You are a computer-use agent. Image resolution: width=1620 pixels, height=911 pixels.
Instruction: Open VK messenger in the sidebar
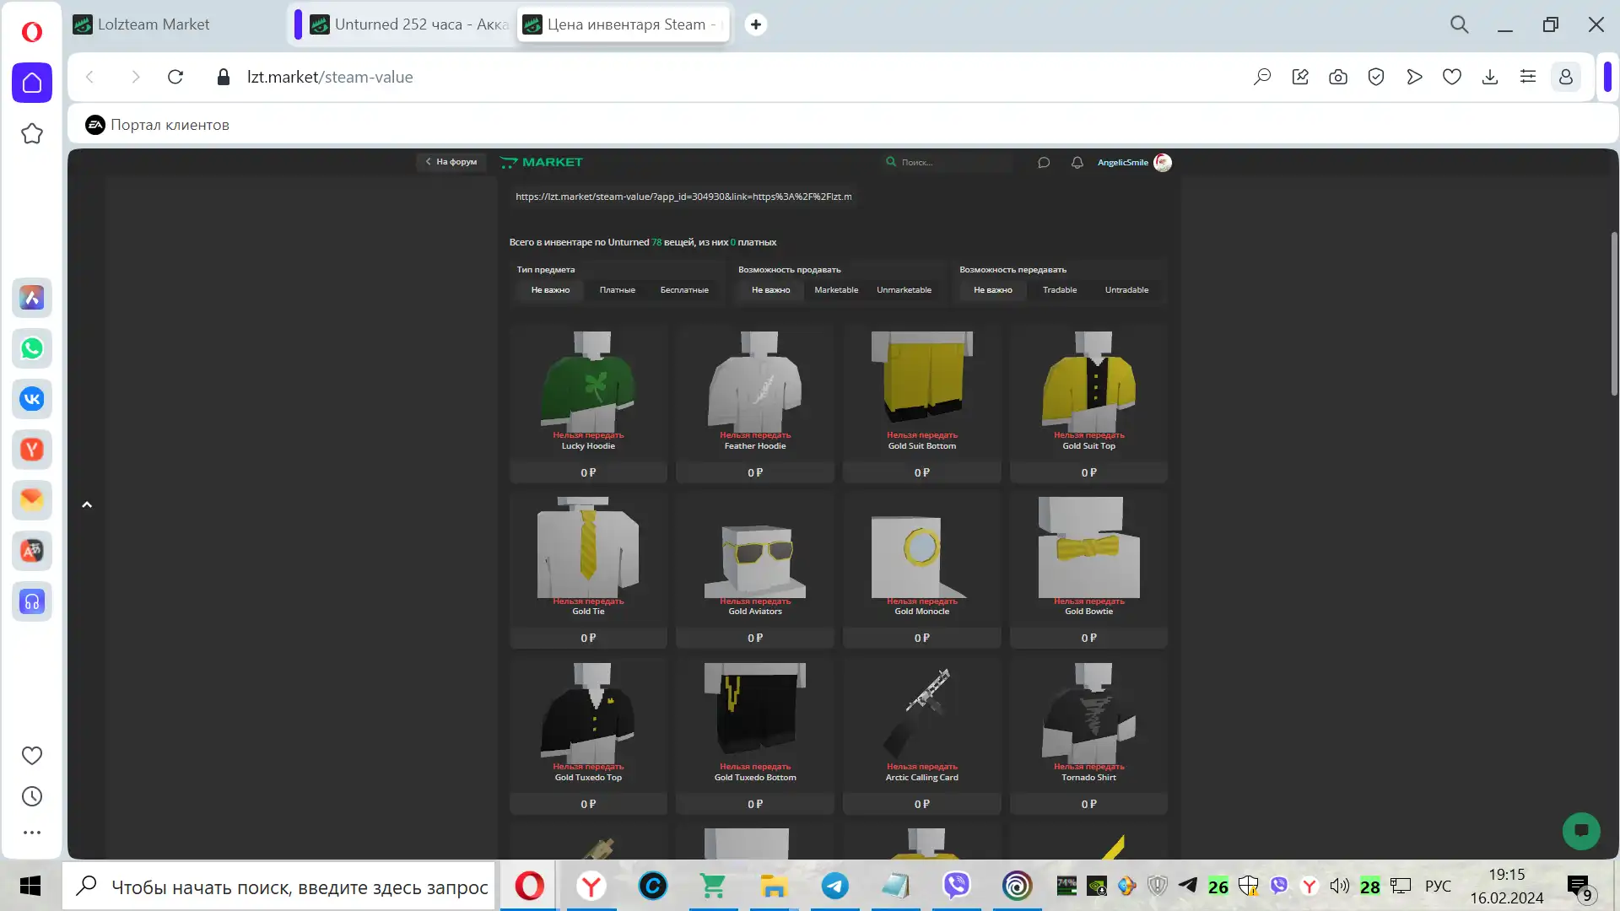point(32,399)
